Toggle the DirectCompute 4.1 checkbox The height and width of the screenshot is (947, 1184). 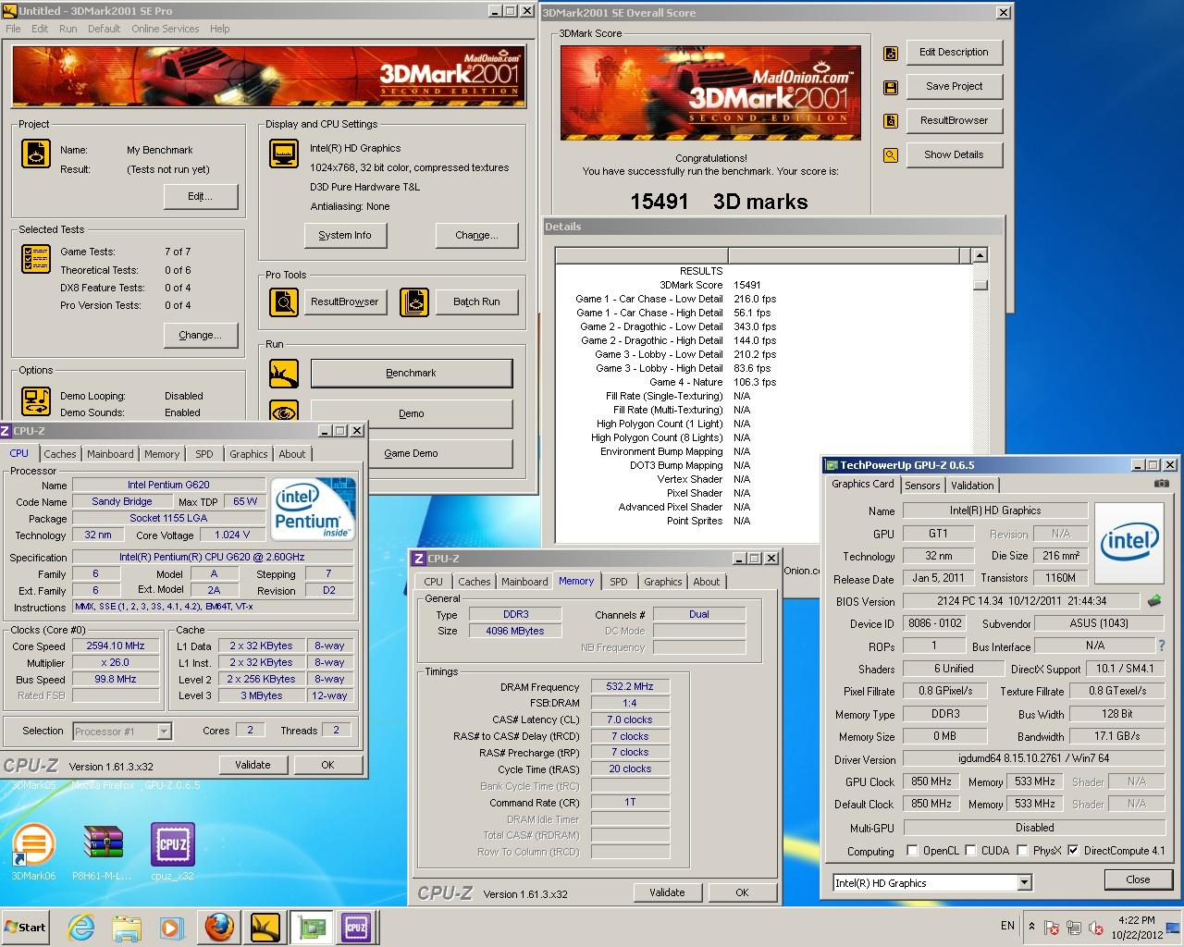1073,851
